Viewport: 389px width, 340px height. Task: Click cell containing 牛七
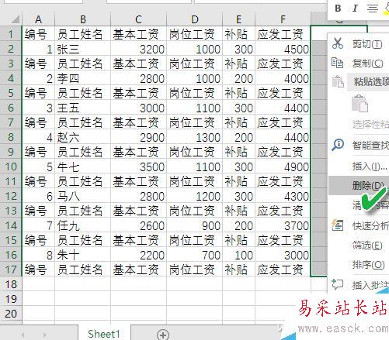pos(83,167)
